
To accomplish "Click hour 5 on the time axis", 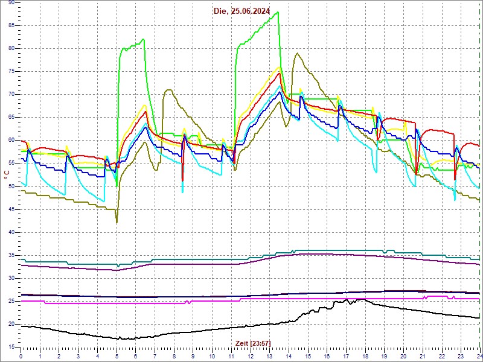I will click(x=117, y=357).
